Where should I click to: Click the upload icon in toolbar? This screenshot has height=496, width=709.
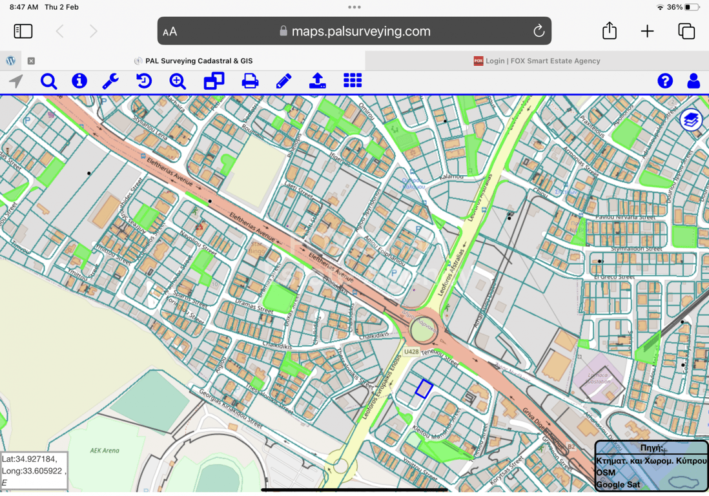(x=317, y=81)
